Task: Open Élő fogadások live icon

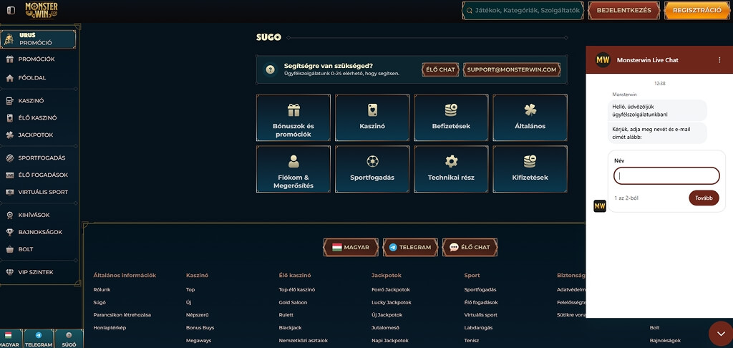Action: (x=9, y=175)
